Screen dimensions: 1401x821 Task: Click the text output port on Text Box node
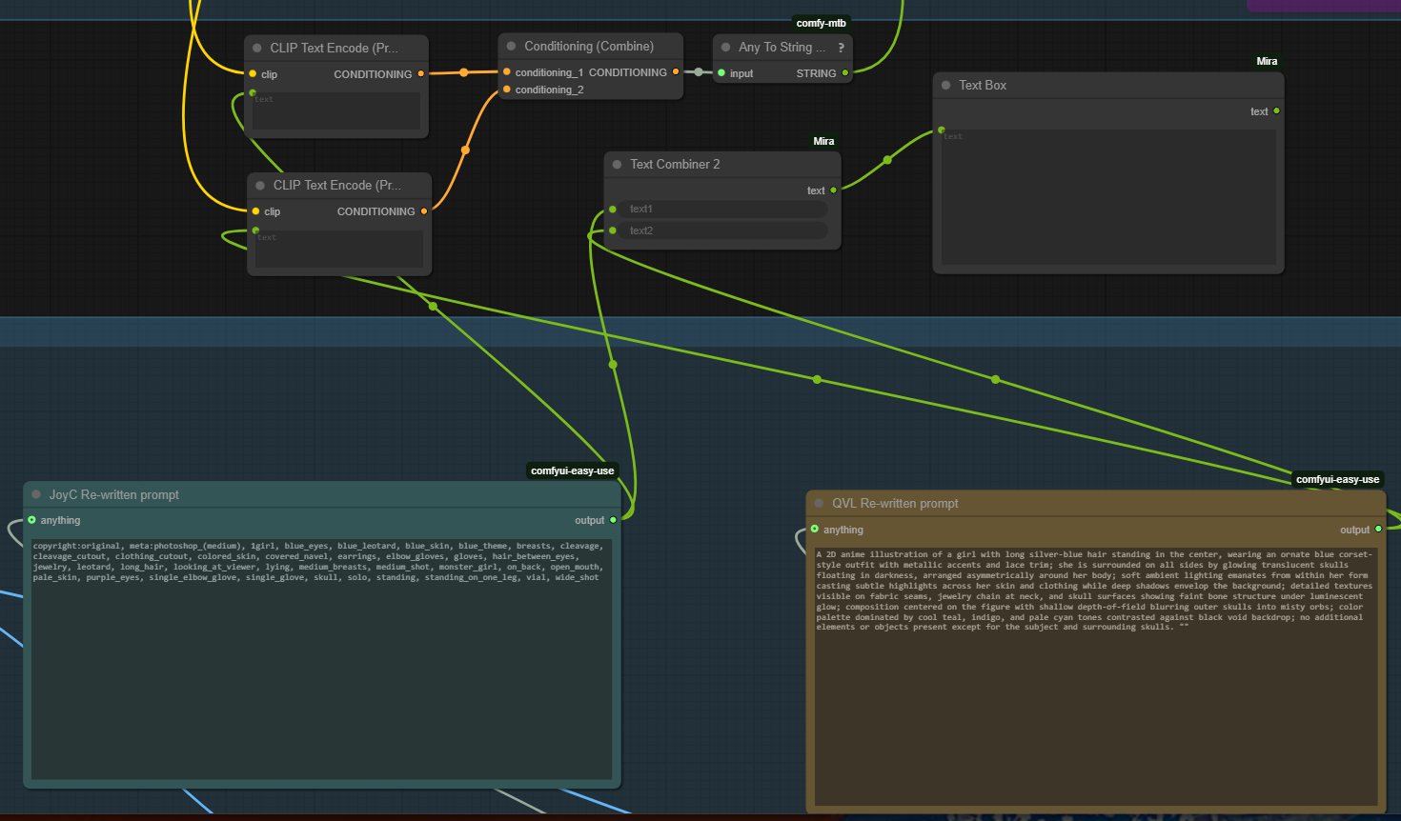(x=1276, y=111)
